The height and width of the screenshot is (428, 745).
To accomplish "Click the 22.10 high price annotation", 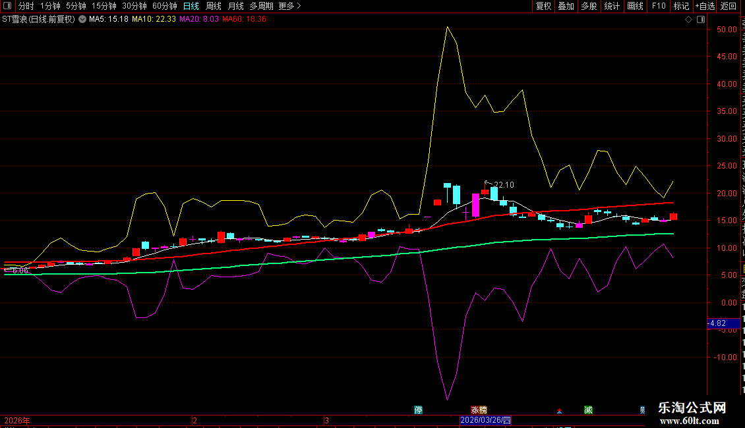I will pos(504,185).
